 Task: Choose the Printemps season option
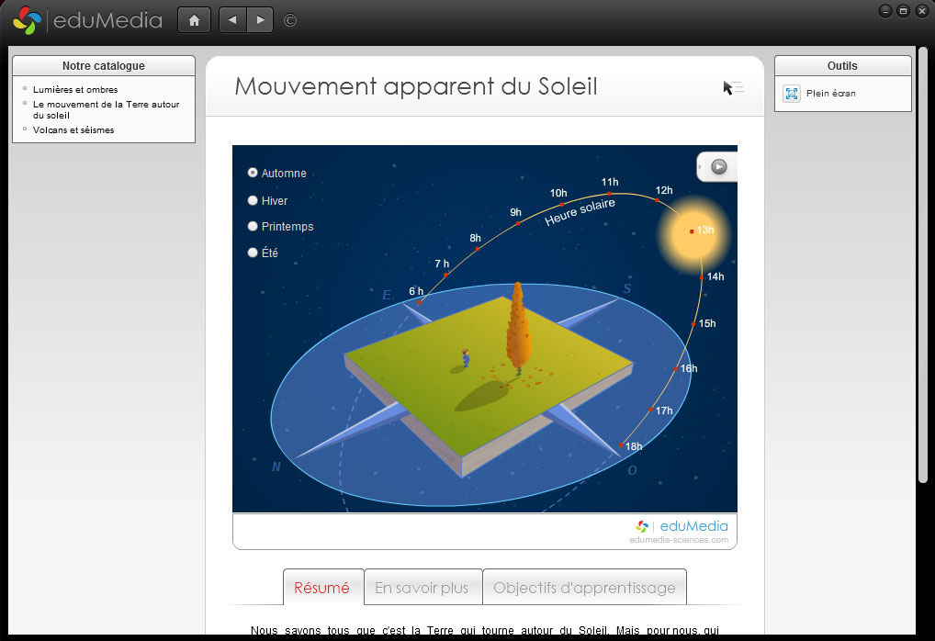coord(253,226)
